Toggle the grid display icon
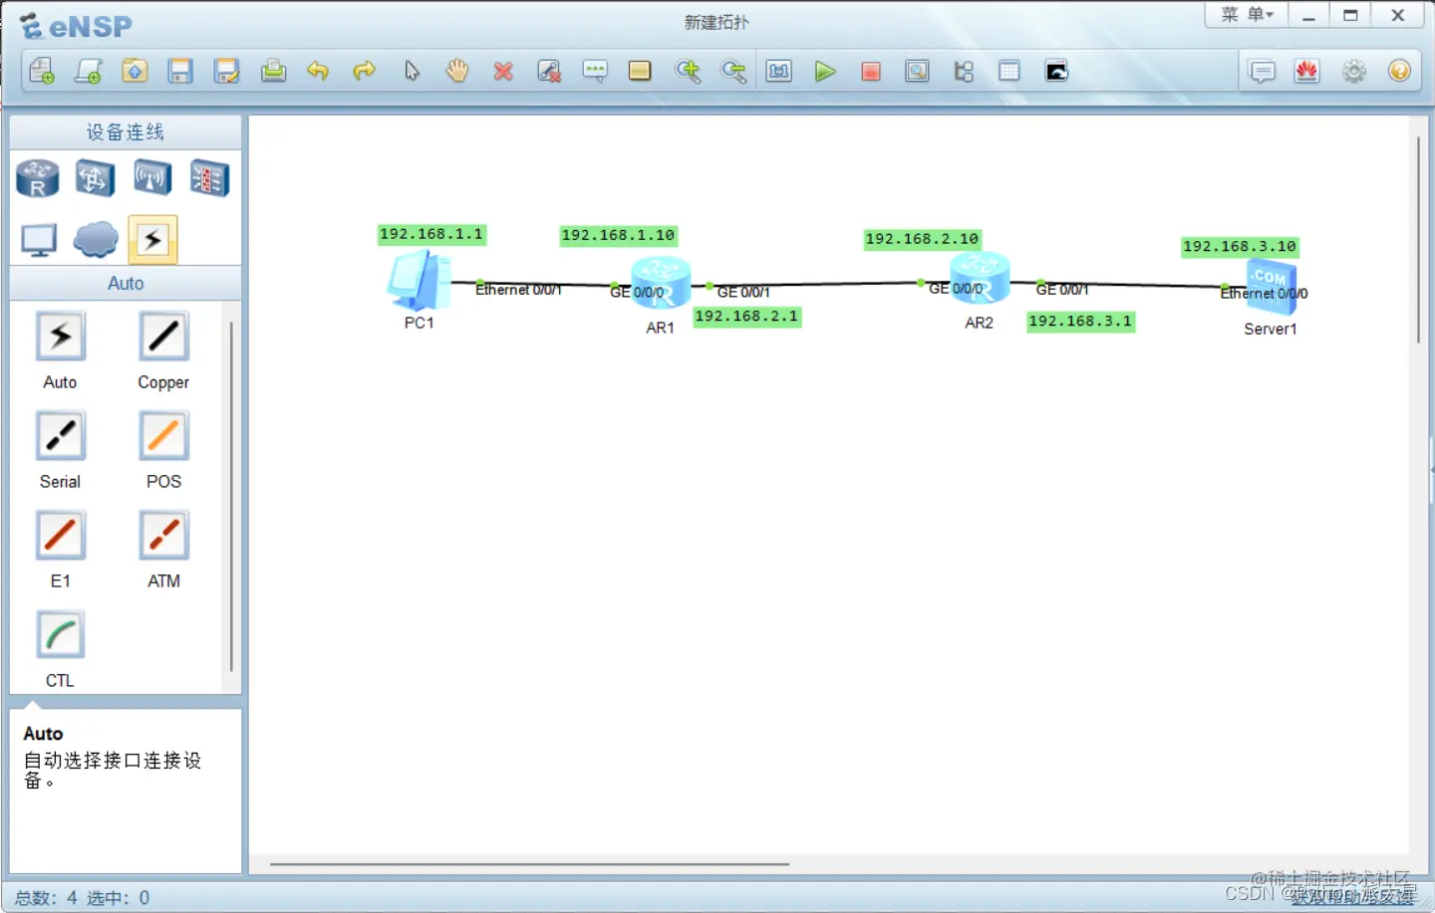 1009,71
